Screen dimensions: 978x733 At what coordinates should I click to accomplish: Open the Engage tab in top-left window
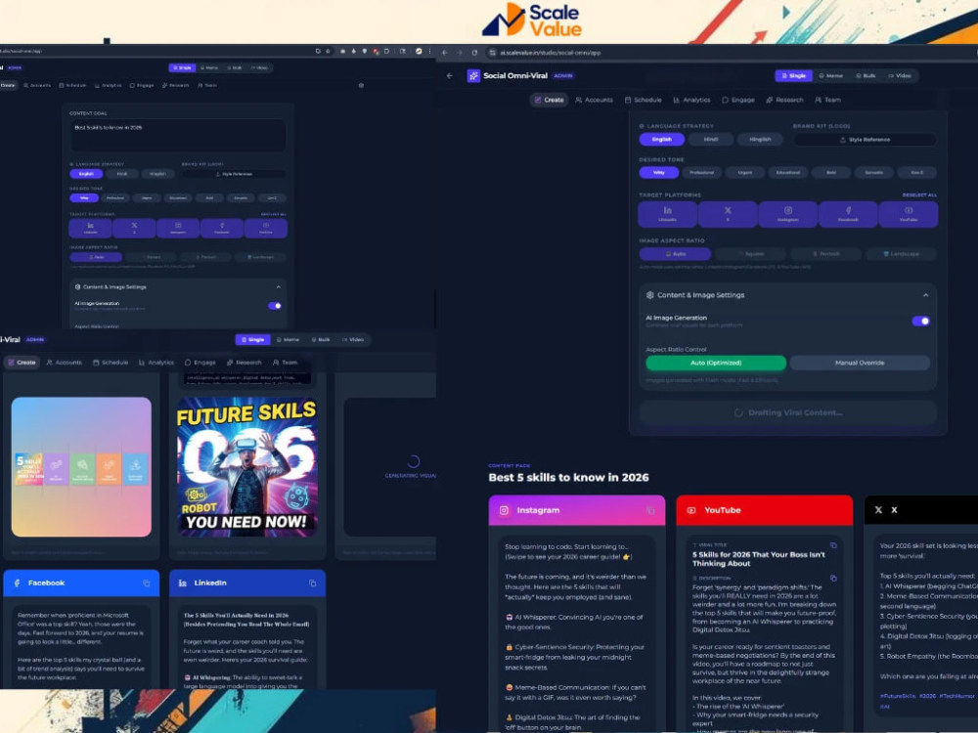coord(141,85)
